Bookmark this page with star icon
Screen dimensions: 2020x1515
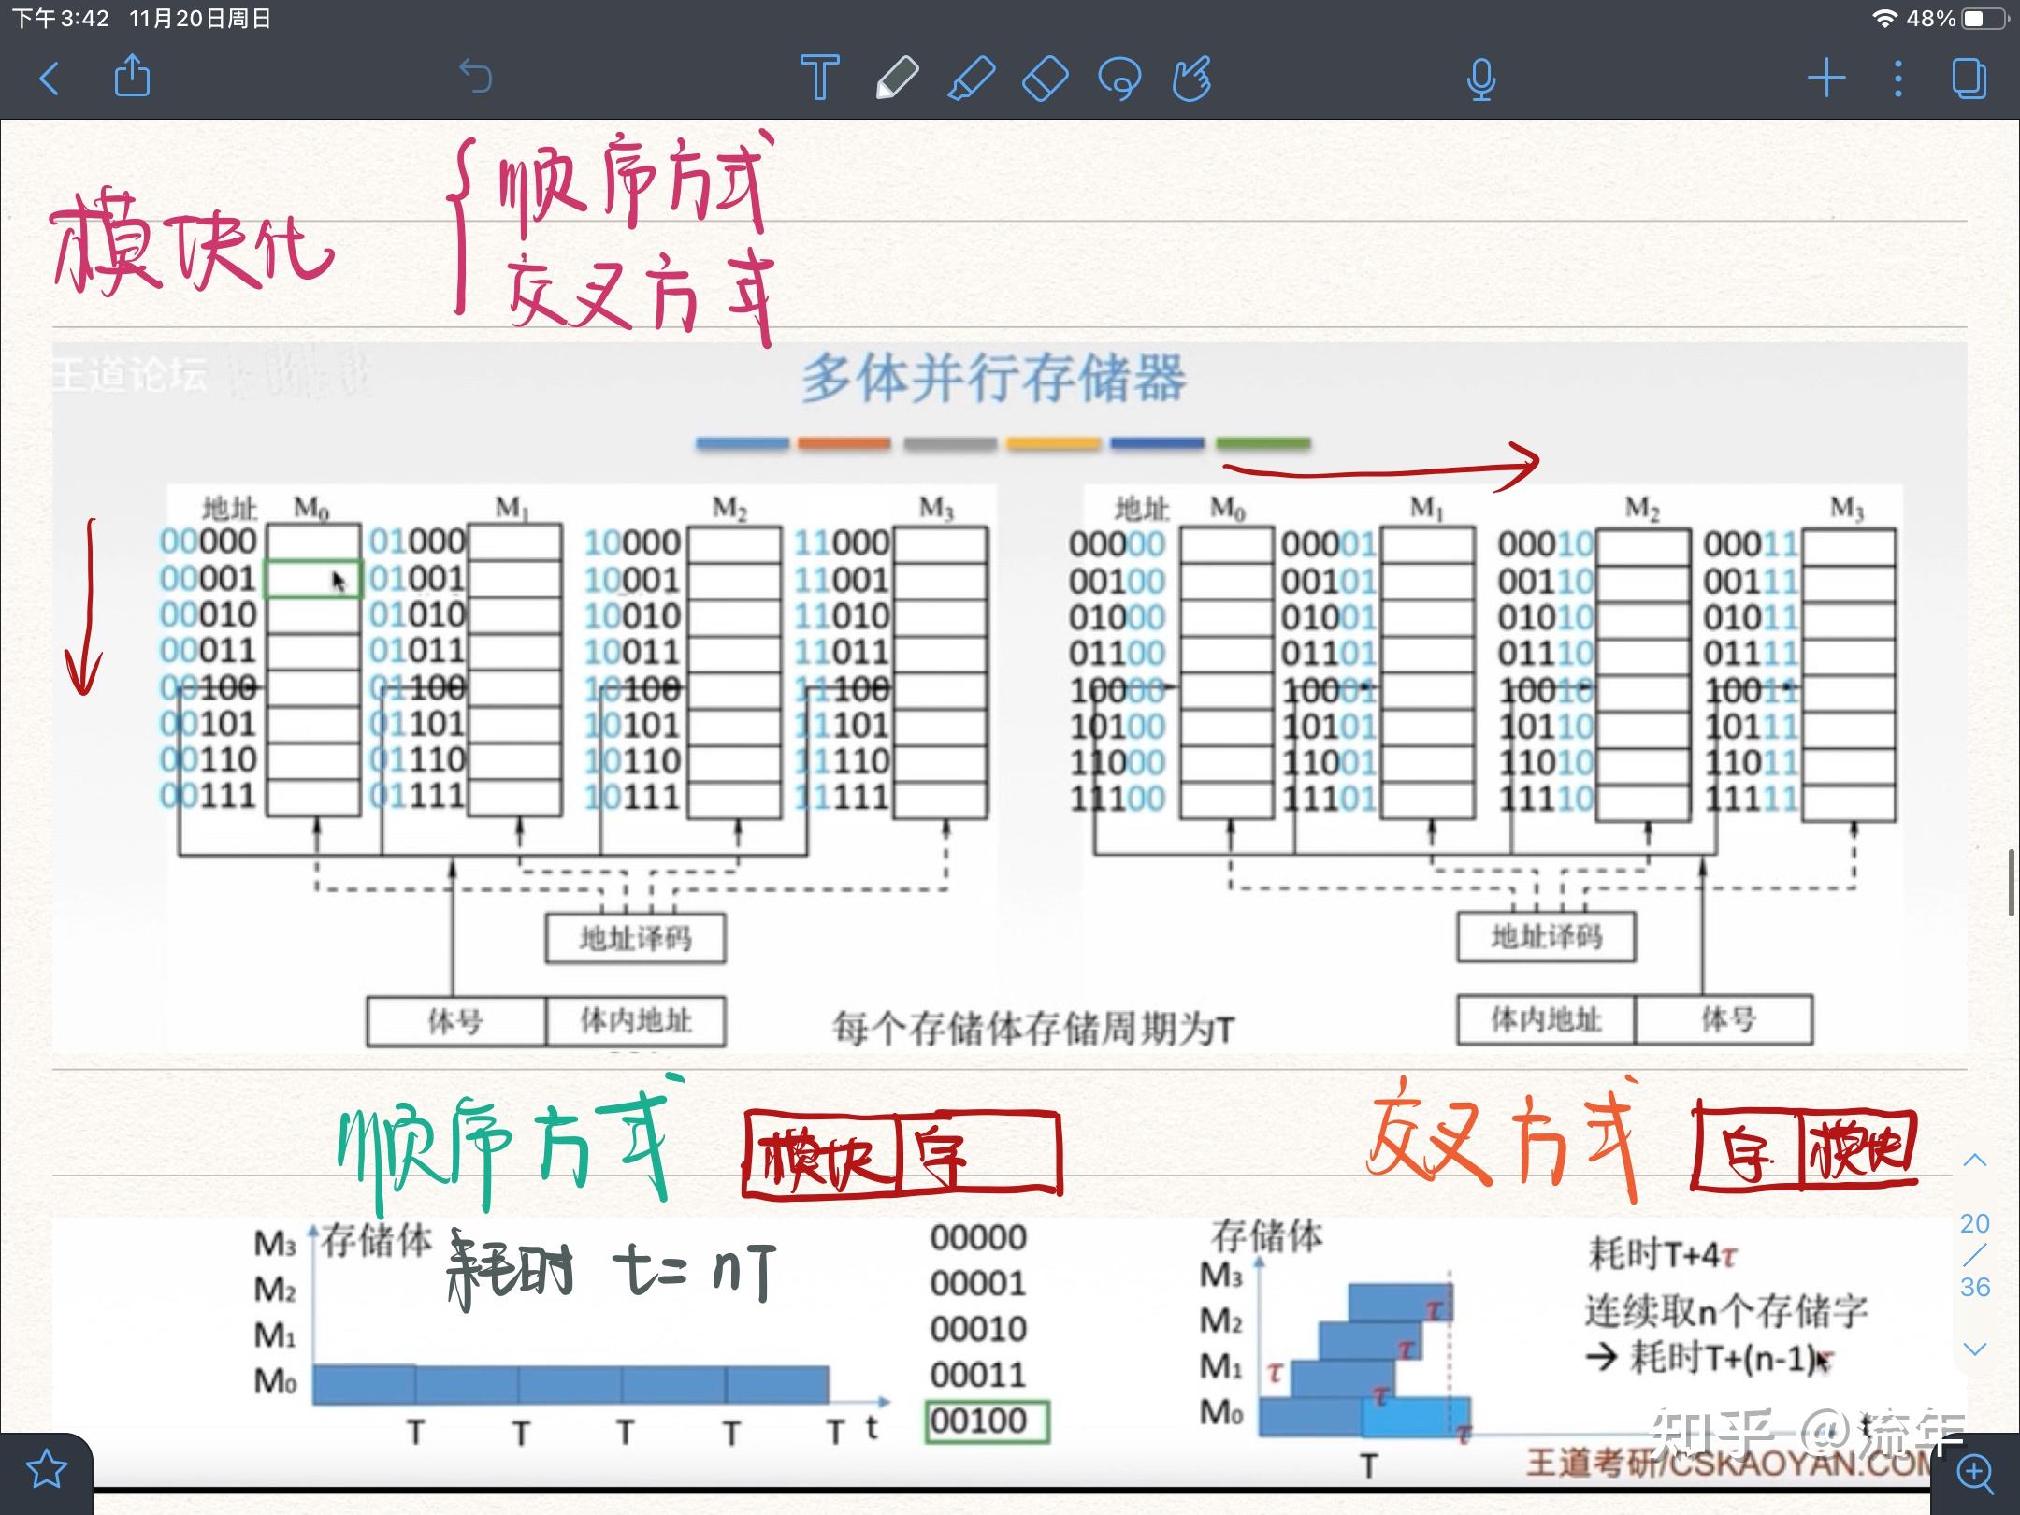point(47,1470)
